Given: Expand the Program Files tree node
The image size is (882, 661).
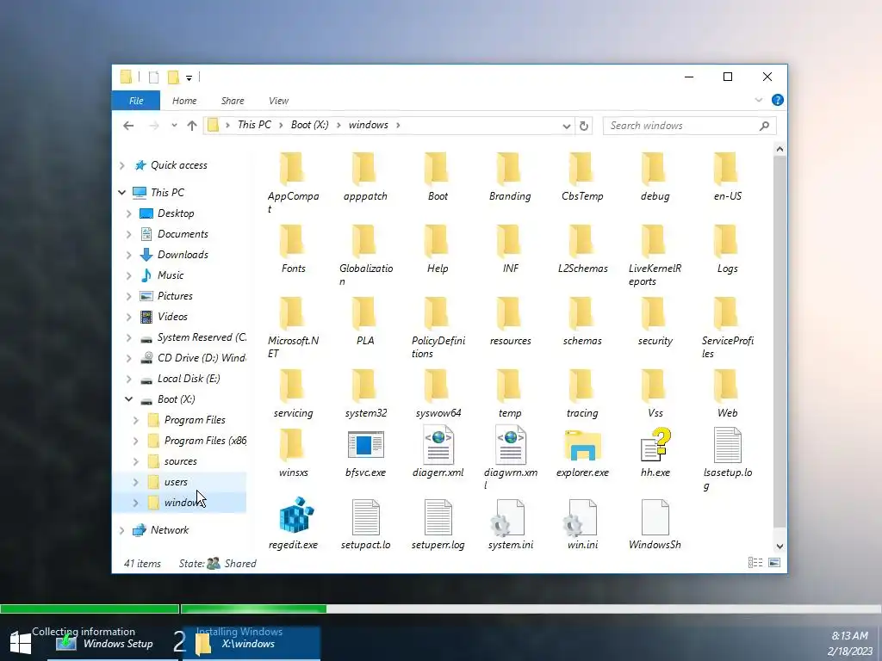Looking at the screenshot, I should point(135,420).
